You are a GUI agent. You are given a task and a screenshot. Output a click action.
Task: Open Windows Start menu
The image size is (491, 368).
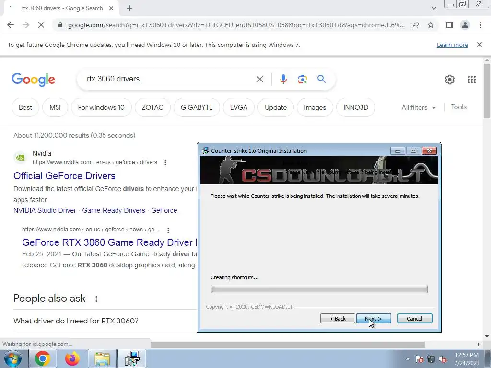13,358
